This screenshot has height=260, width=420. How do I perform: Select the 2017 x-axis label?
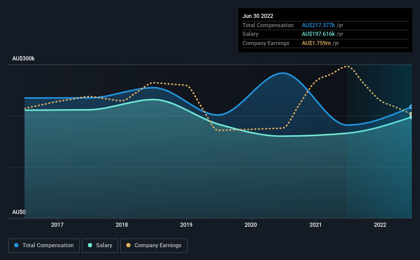[57, 225]
